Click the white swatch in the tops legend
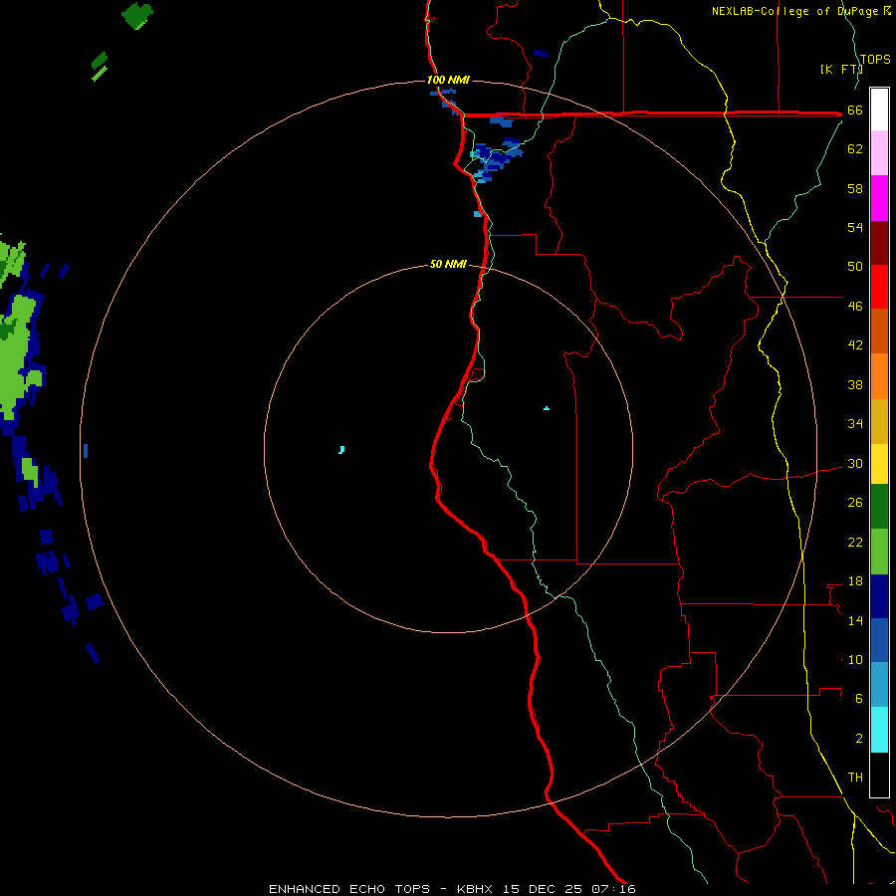Viewport: 896px width, 896px height. [x=879, y=110]
